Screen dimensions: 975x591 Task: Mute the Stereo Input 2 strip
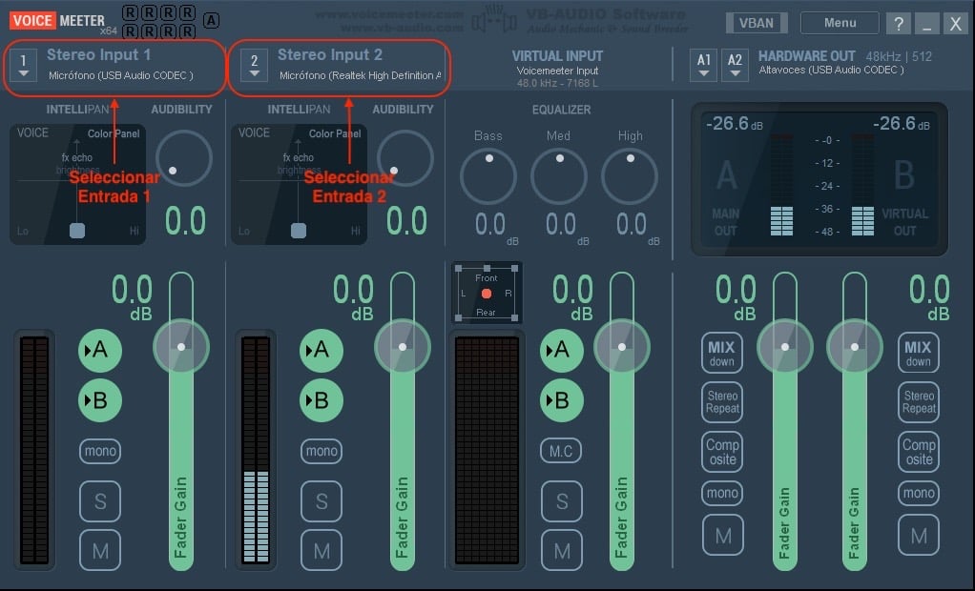tap(322, 550)
